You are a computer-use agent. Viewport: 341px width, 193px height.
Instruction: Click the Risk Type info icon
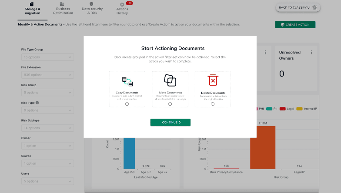(x=37, y=103)
